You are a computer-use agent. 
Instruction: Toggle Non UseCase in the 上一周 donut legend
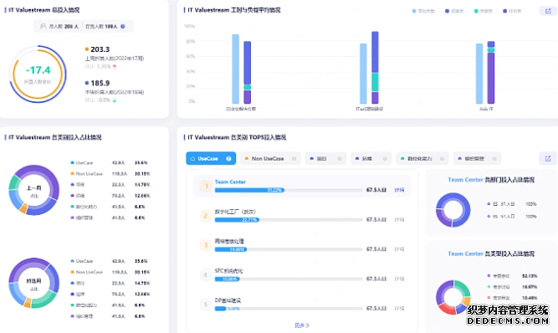(87, 174)
